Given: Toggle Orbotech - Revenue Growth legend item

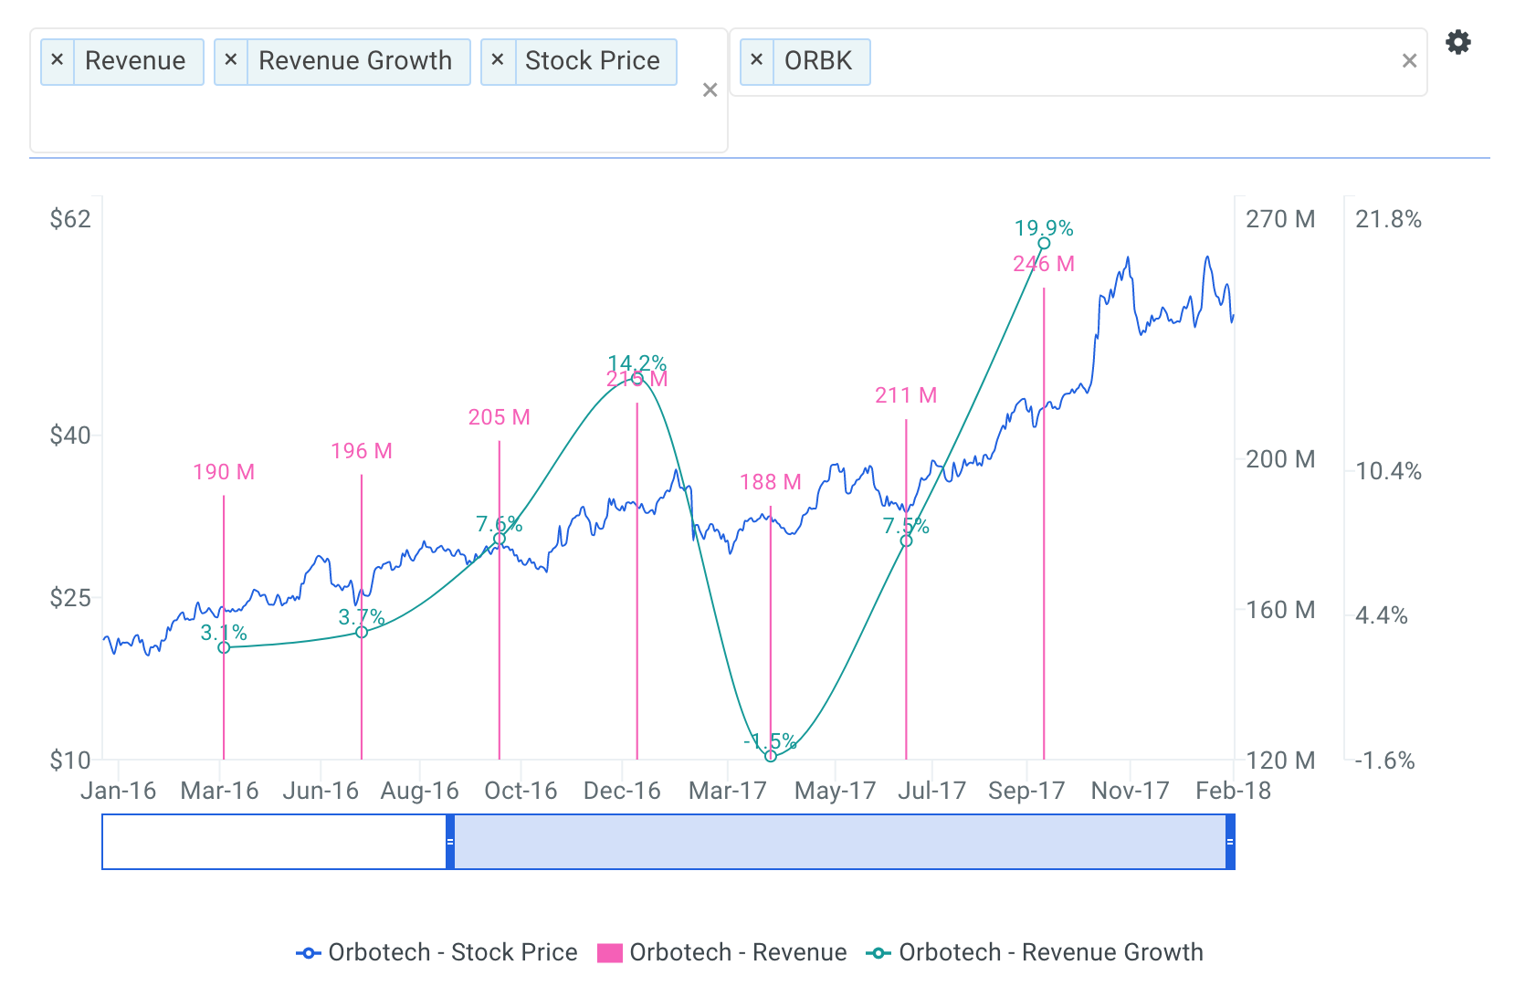Looking at the screenshot, I should coord(1034,952).
